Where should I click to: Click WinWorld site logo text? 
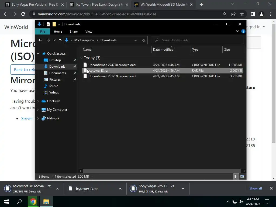[x=16, y=27]
